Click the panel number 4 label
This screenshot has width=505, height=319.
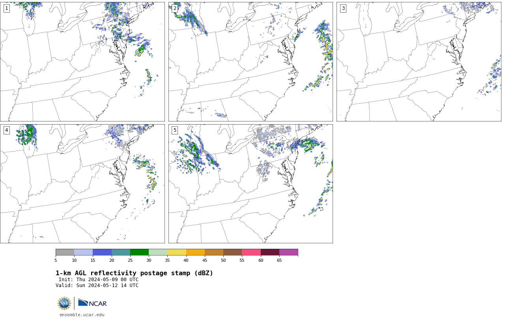(7, 130)
